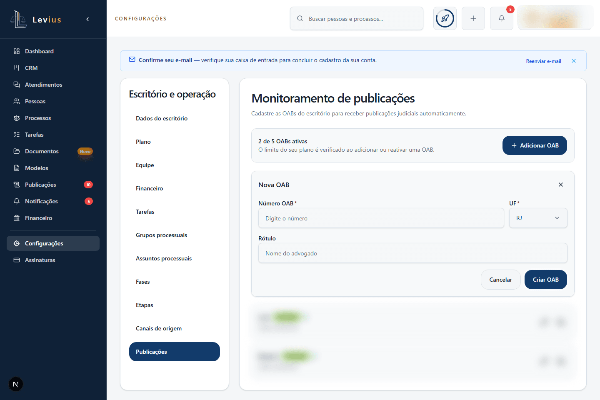Click the red 10 badge on Publicações

tap(88, 185)
